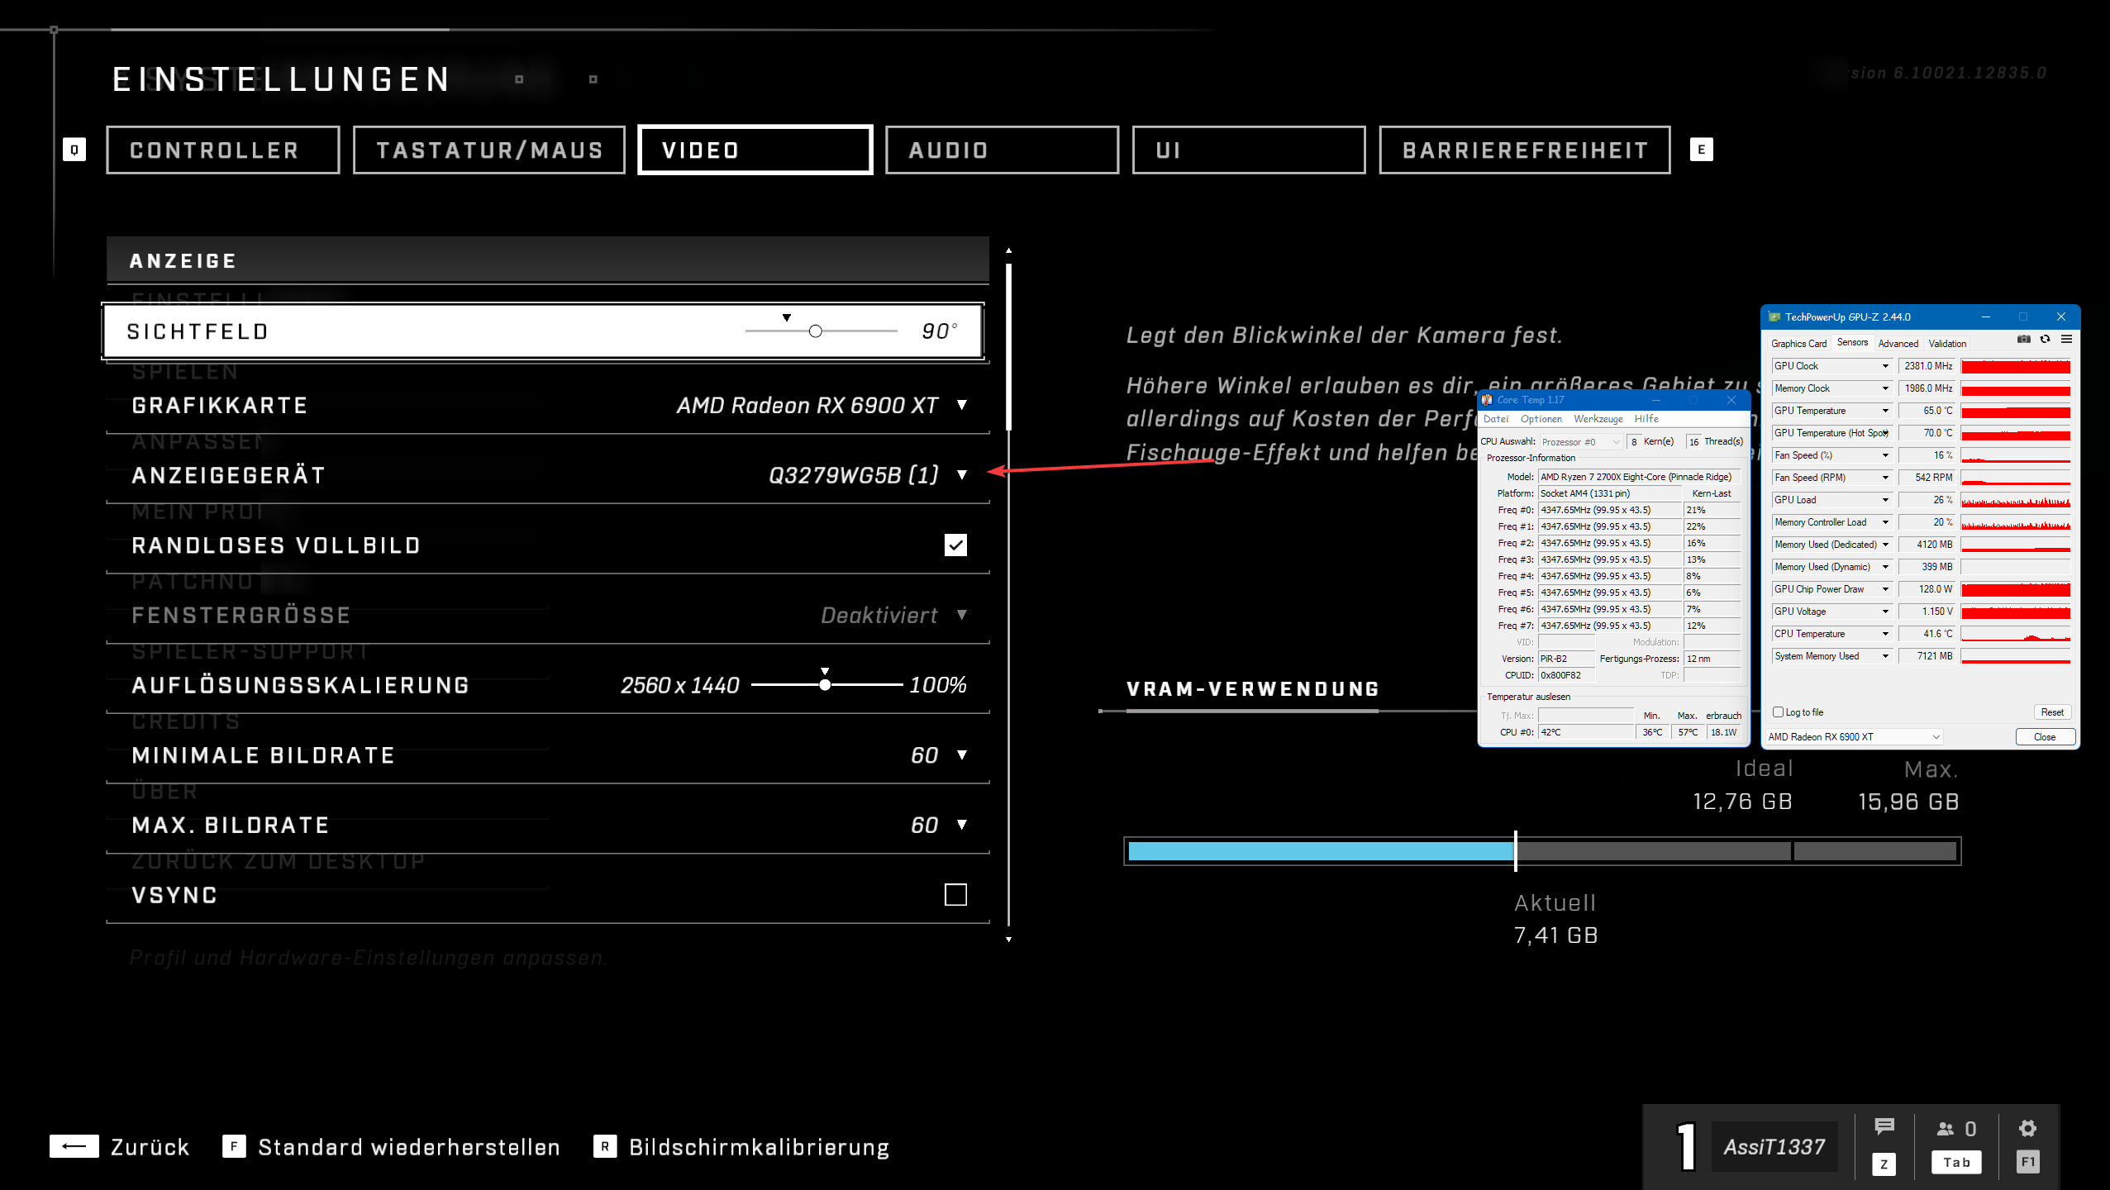The image size is (2110, 1190).
Task: Check the Log to file box
Action: (1779, 712)
